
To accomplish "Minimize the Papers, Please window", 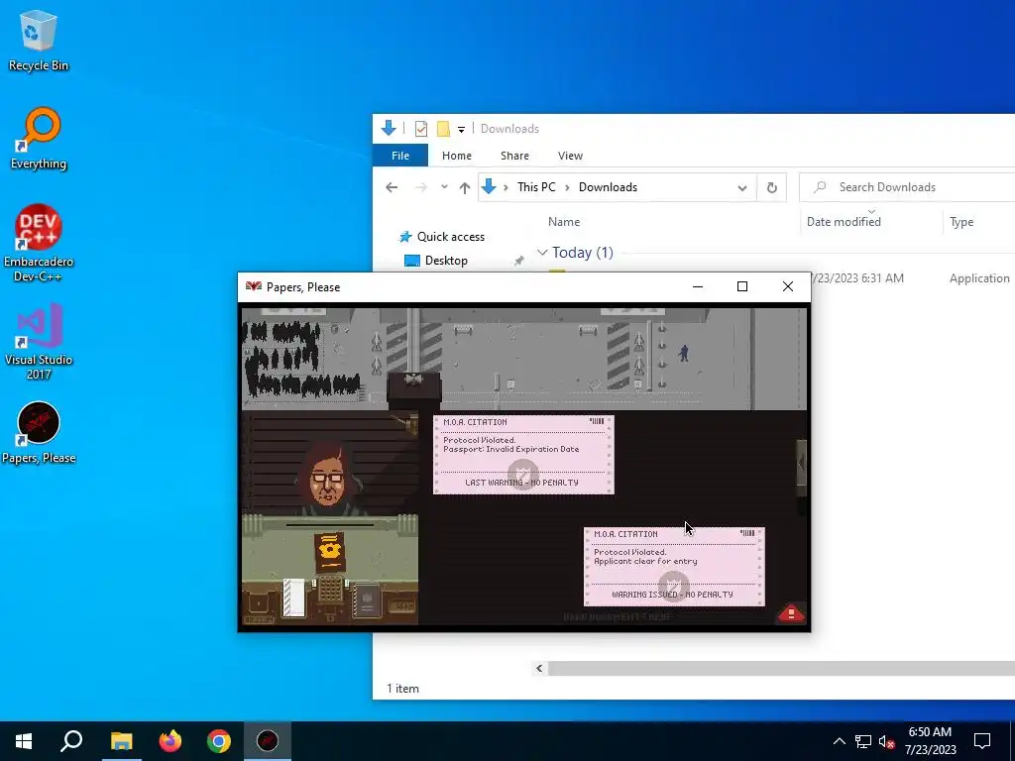I will (698, 286).
